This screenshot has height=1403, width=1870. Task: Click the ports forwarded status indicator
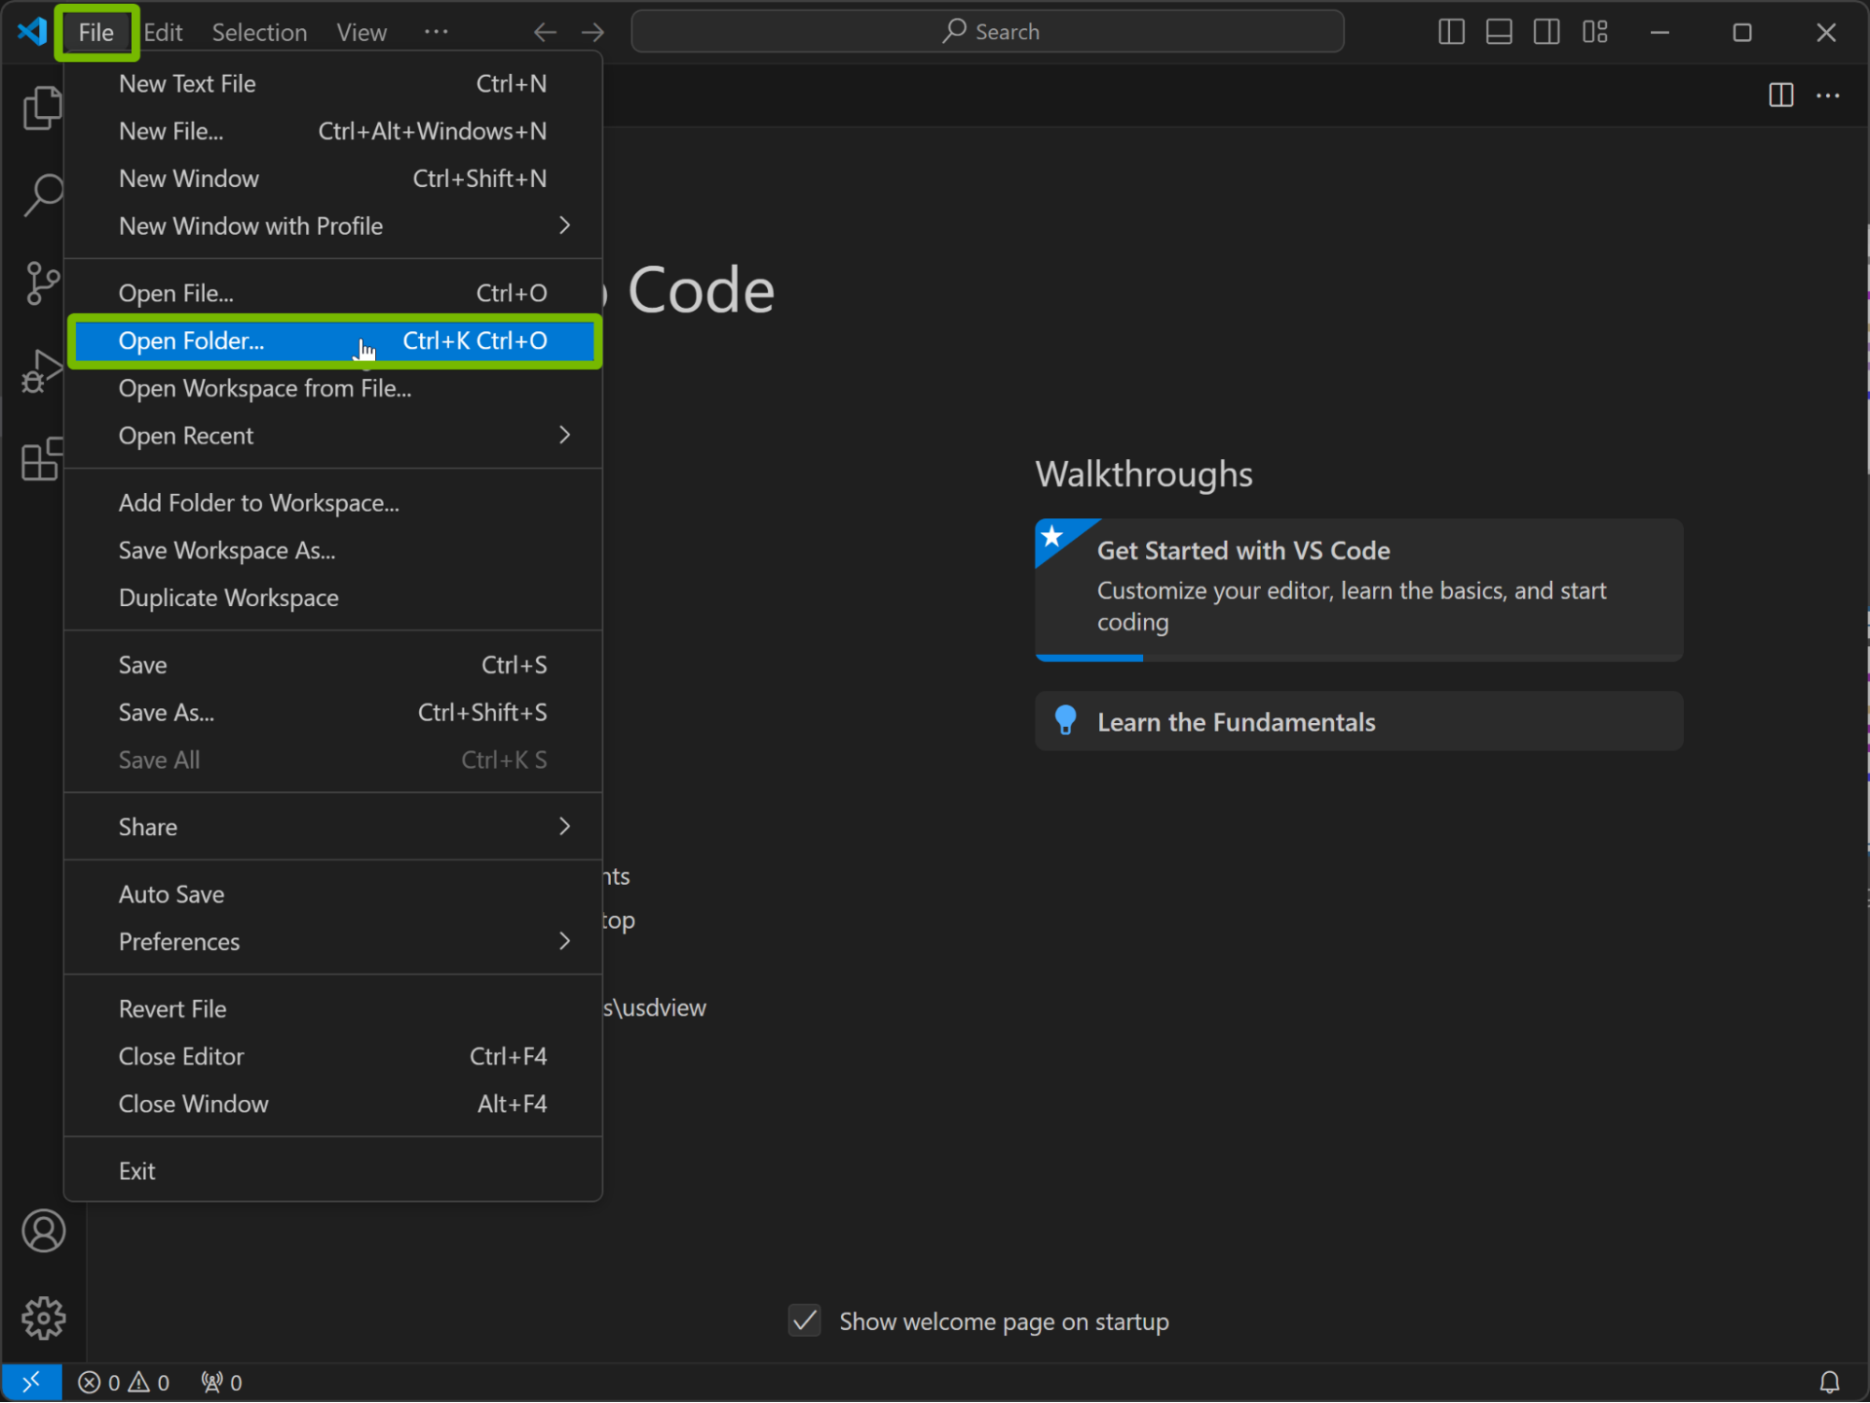click(x=222, y=1382)
